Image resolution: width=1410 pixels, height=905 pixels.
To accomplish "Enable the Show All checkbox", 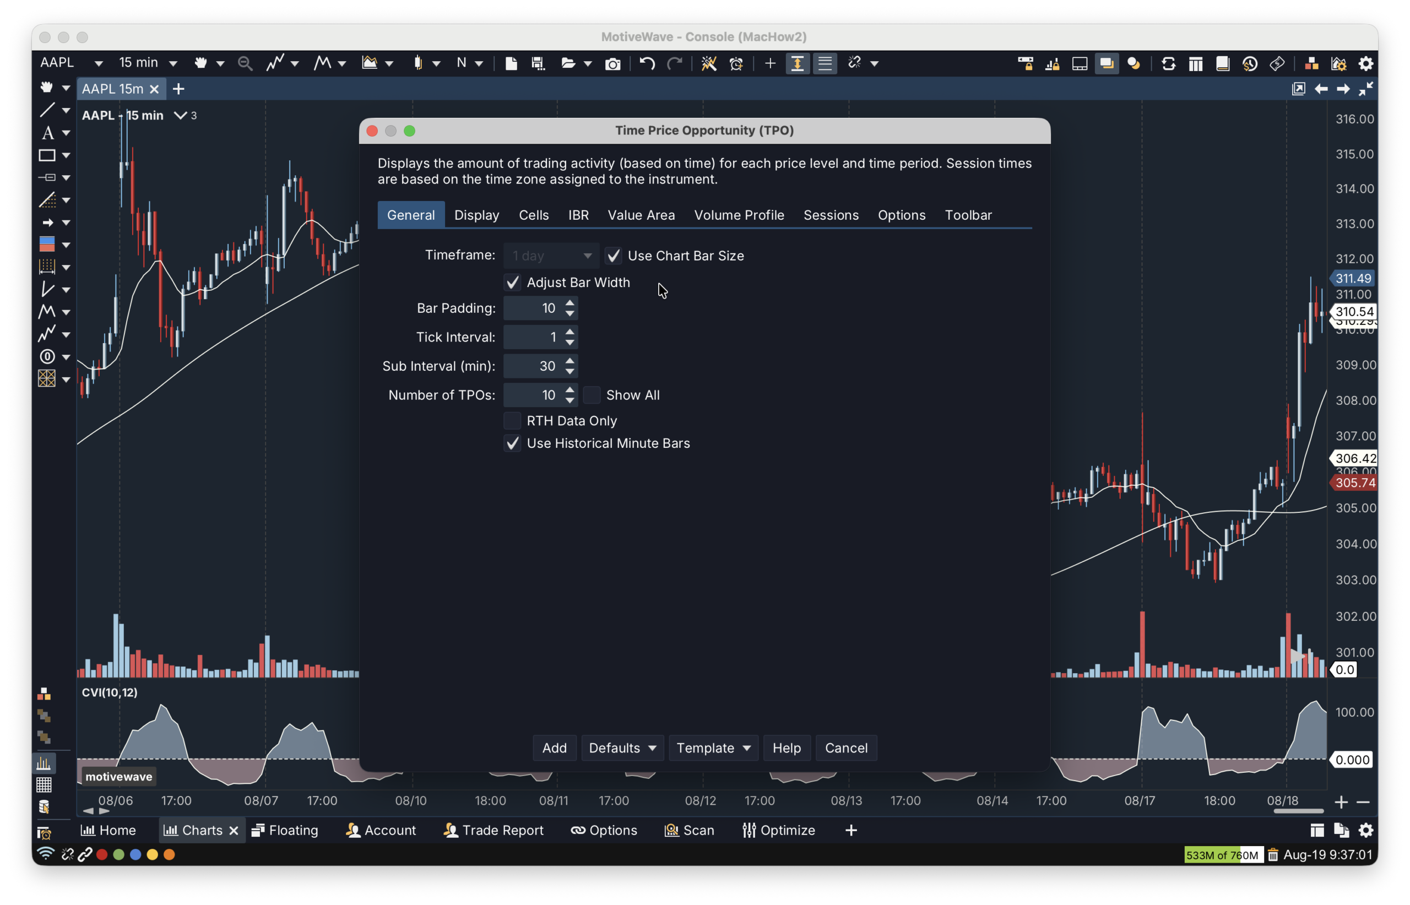I will [592, 395].
